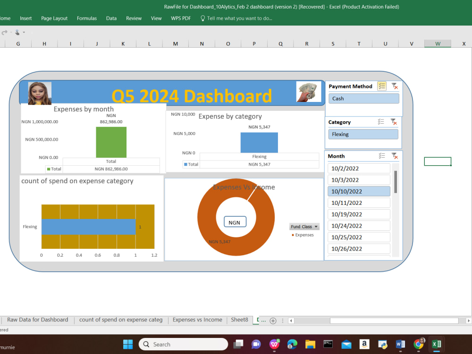Expand the quick access toolbar customize arrow
This screenshot has width=472, height=354.
24,32
